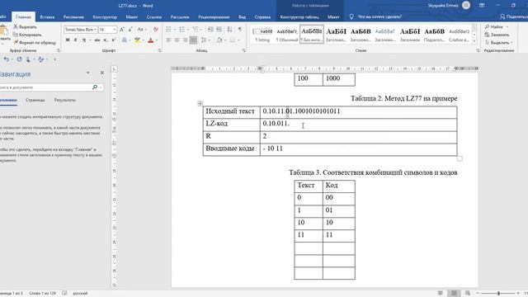Viewport: 528px width, 297px height.
Task: Switch to Web Layout view icon
Action: 468,294
